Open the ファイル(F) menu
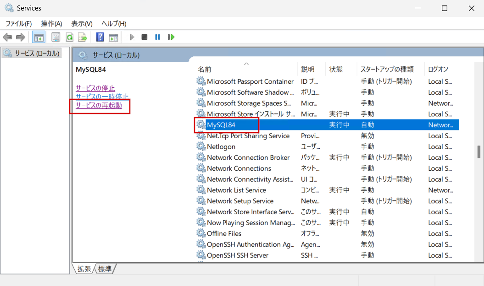484x286 pixels. click(18, 24)
